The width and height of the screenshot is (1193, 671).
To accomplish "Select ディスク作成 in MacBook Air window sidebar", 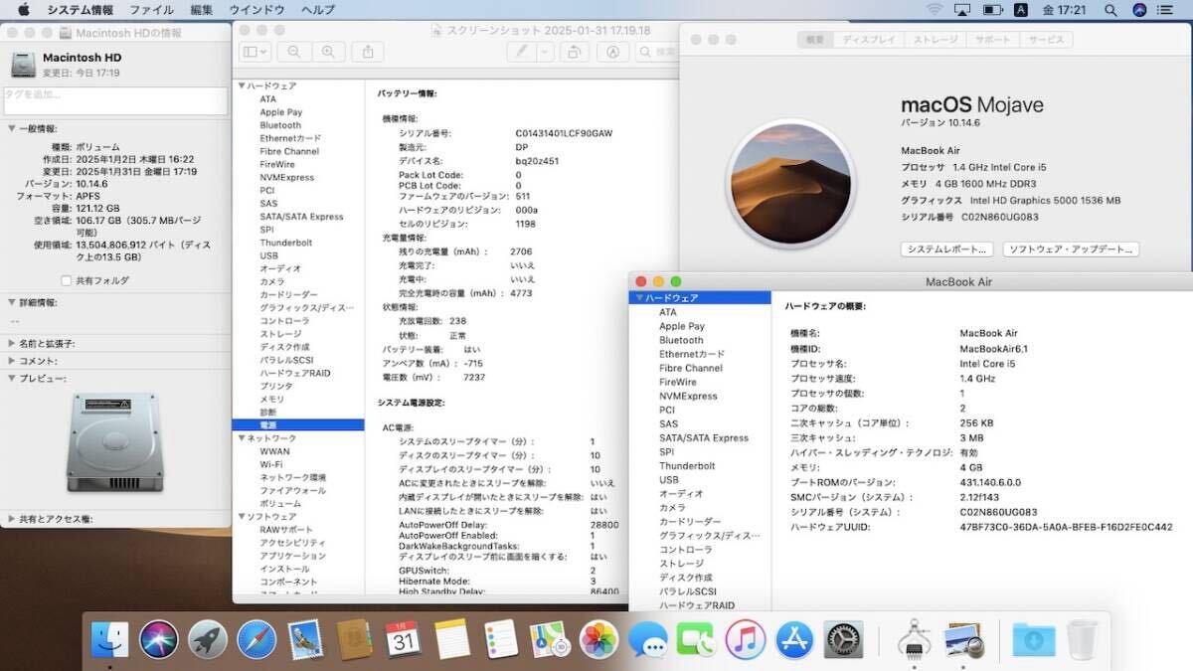I will point(686,578).
